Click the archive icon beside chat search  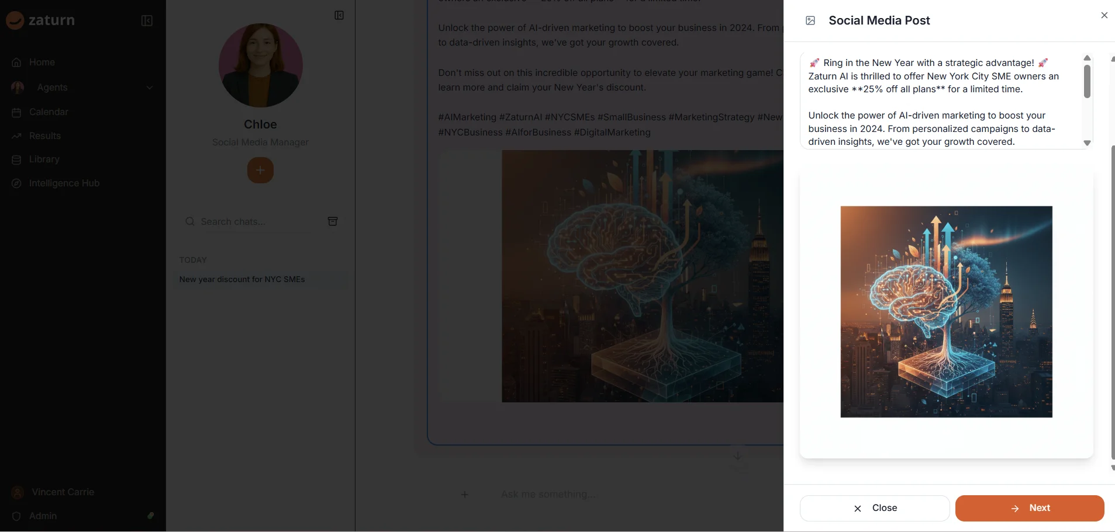tap(332, 221)
